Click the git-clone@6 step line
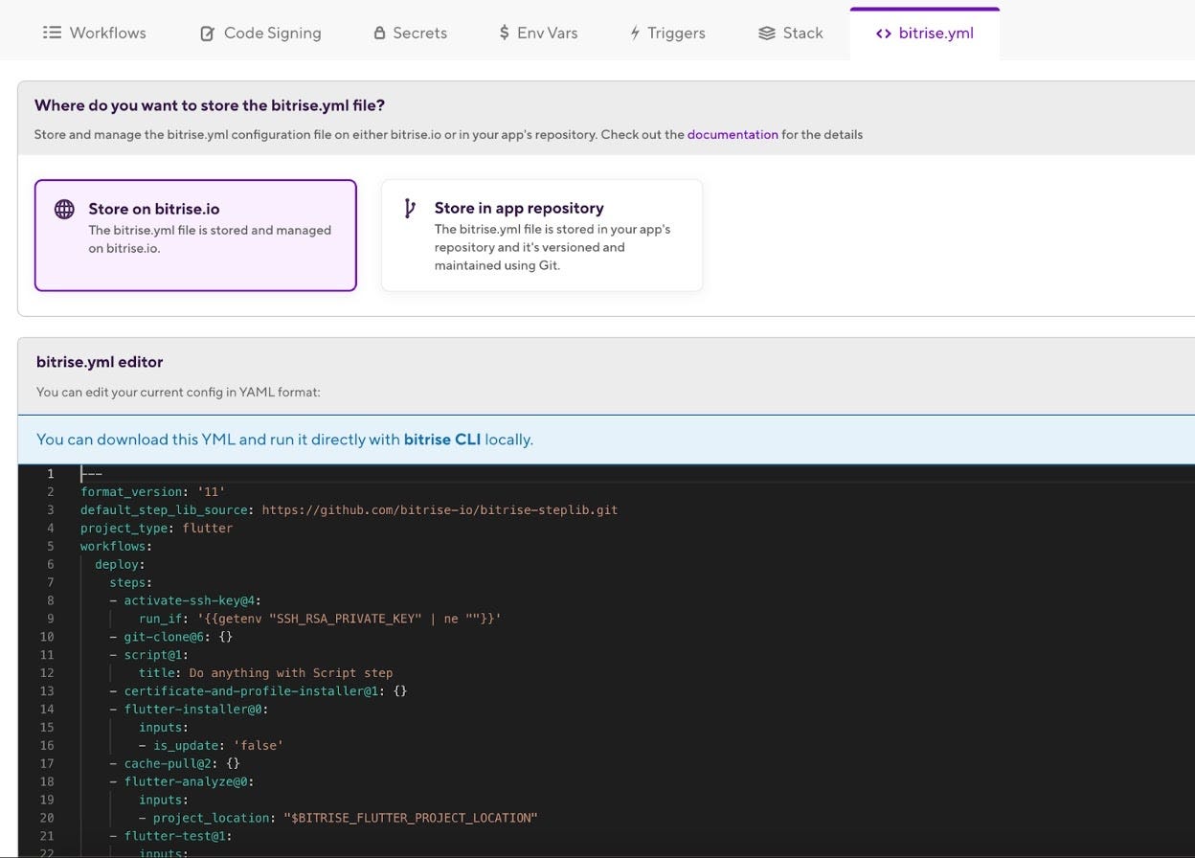The height and width of the screenshot is (858, 1195). point(171,637)
